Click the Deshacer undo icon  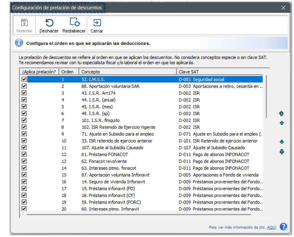coord(49,23)
